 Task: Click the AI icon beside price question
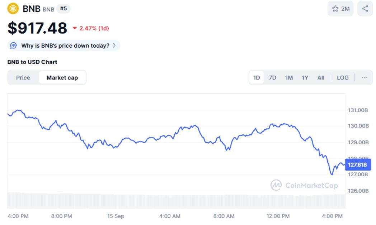pos(14,46)
